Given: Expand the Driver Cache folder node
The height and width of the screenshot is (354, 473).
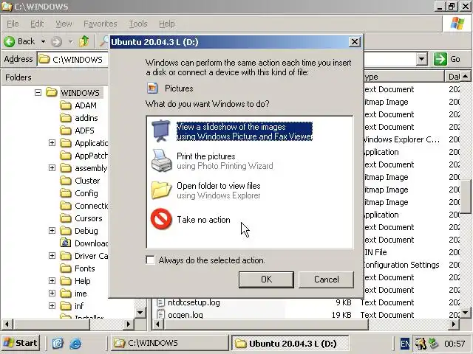Looking at the screenshot, I should 52,256.
